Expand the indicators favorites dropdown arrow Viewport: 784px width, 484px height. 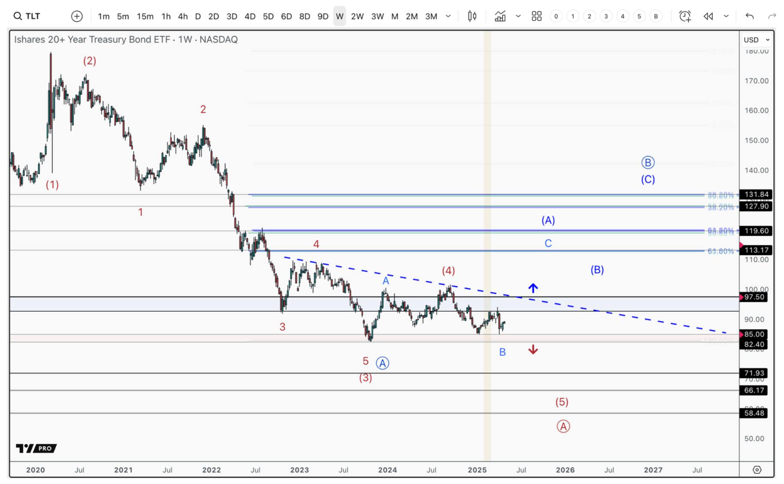click(x=518, y=16)
